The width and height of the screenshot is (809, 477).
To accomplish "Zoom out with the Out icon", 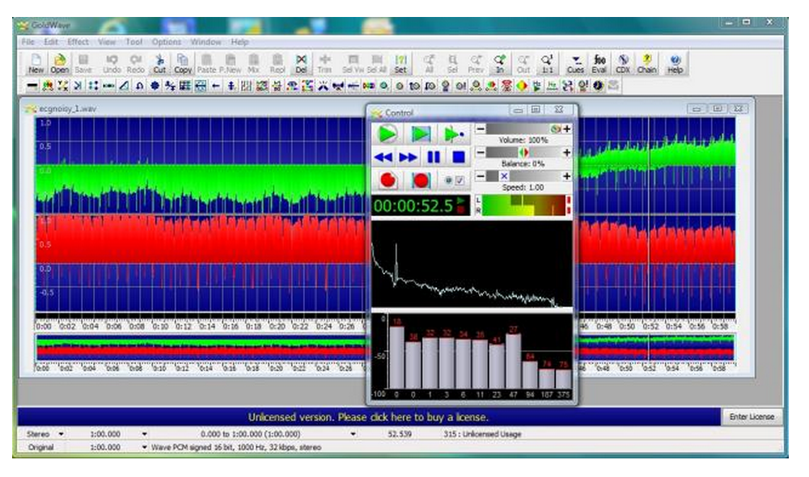I will 523,64.
